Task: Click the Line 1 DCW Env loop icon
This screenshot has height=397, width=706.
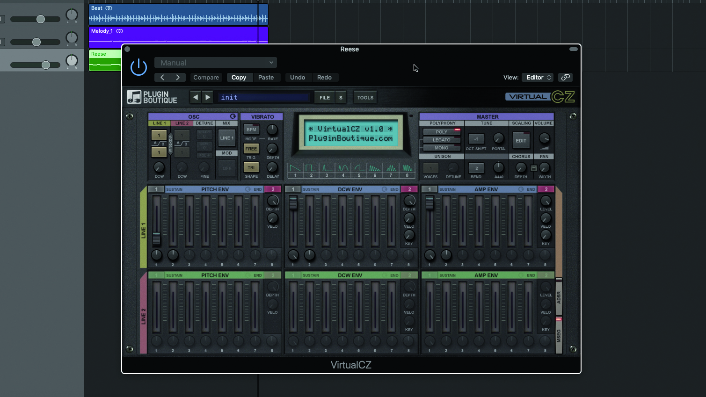Action: click(x=385, y=189)
